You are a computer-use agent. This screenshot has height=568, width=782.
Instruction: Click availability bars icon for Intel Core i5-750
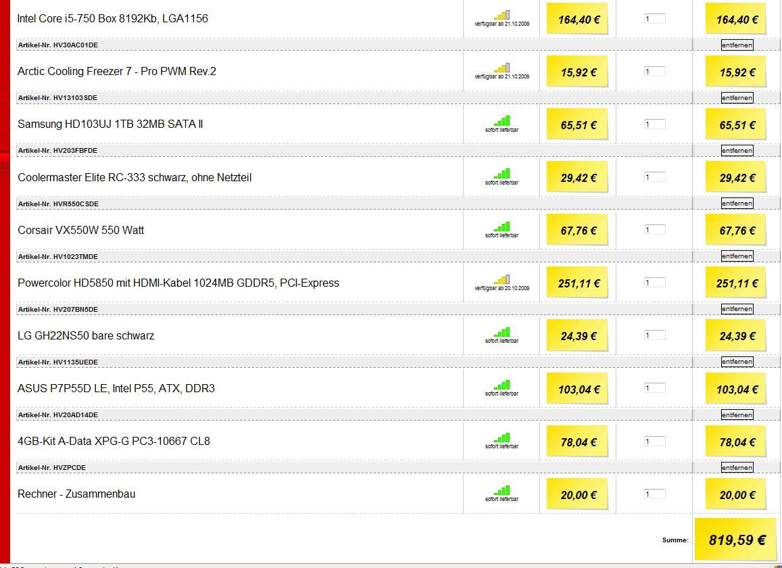tap(502, 15)
